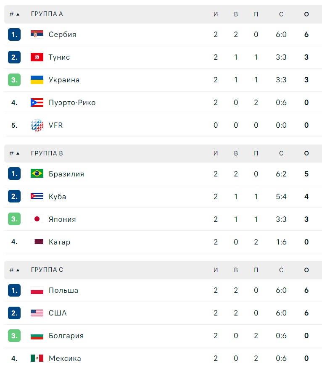
Task: Click the Cuba flag icon
Action: (x=37, y=197)
